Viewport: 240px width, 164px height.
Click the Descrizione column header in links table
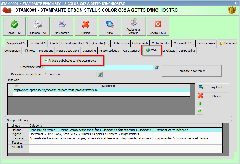(x=145, y=86)
